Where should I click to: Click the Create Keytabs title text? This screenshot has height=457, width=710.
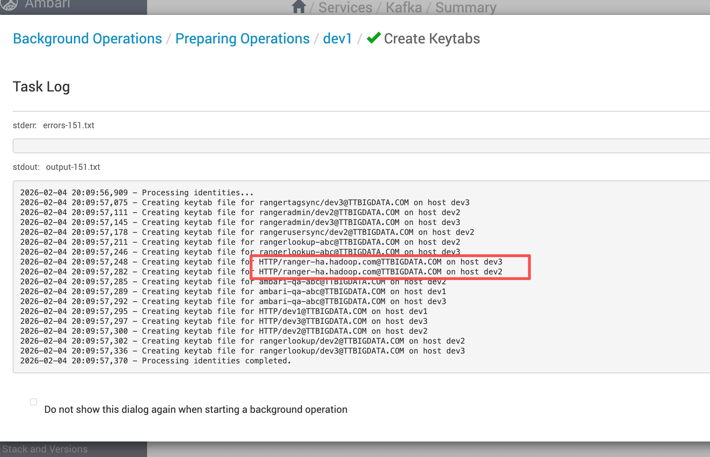point(432,39)
